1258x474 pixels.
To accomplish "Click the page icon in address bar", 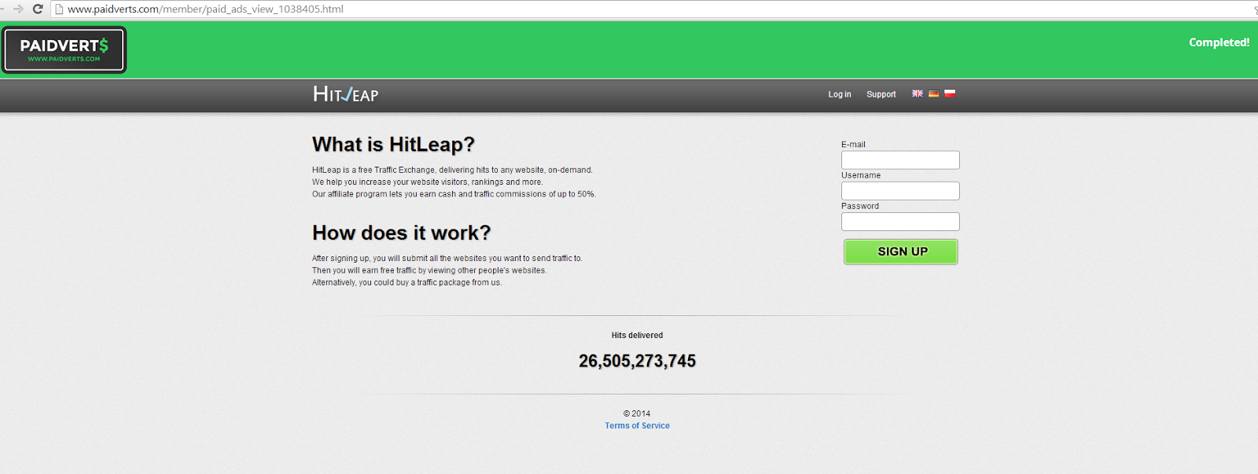I will (x=58, y=9).
